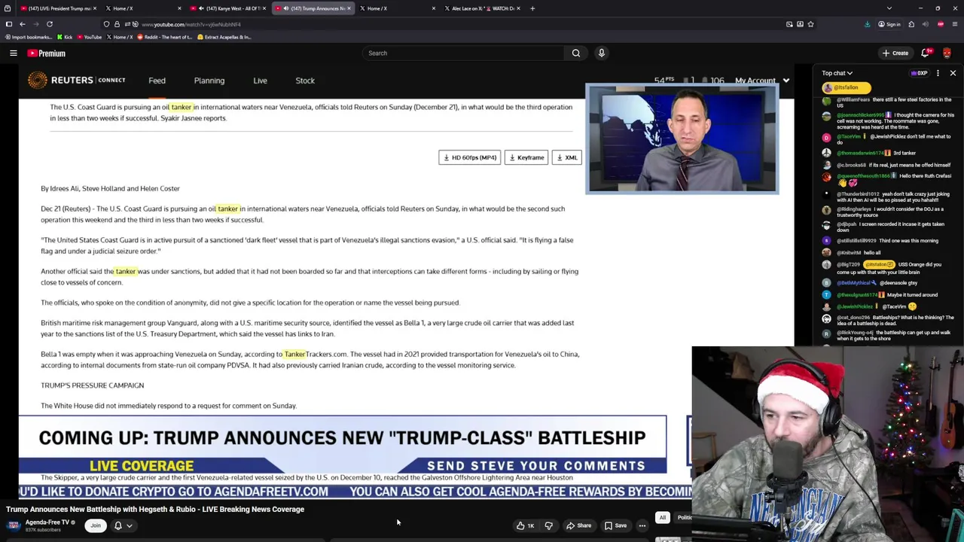Open the Kick bookmark
The image size is (964, 542).
pos(65,37)
